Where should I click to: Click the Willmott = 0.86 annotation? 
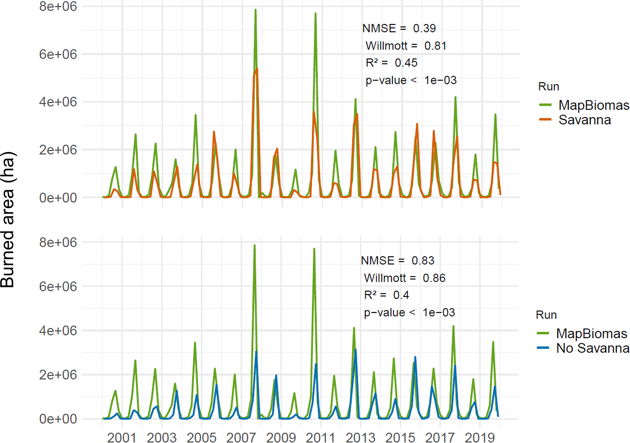pos(404,278)
